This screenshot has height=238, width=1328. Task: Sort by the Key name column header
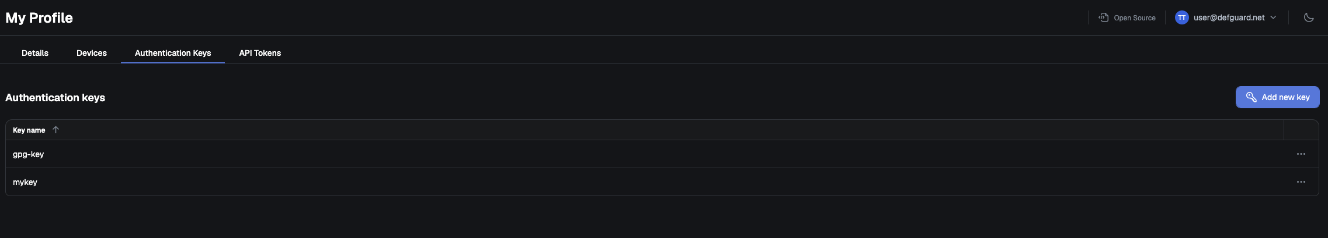[x=29, y=130]
